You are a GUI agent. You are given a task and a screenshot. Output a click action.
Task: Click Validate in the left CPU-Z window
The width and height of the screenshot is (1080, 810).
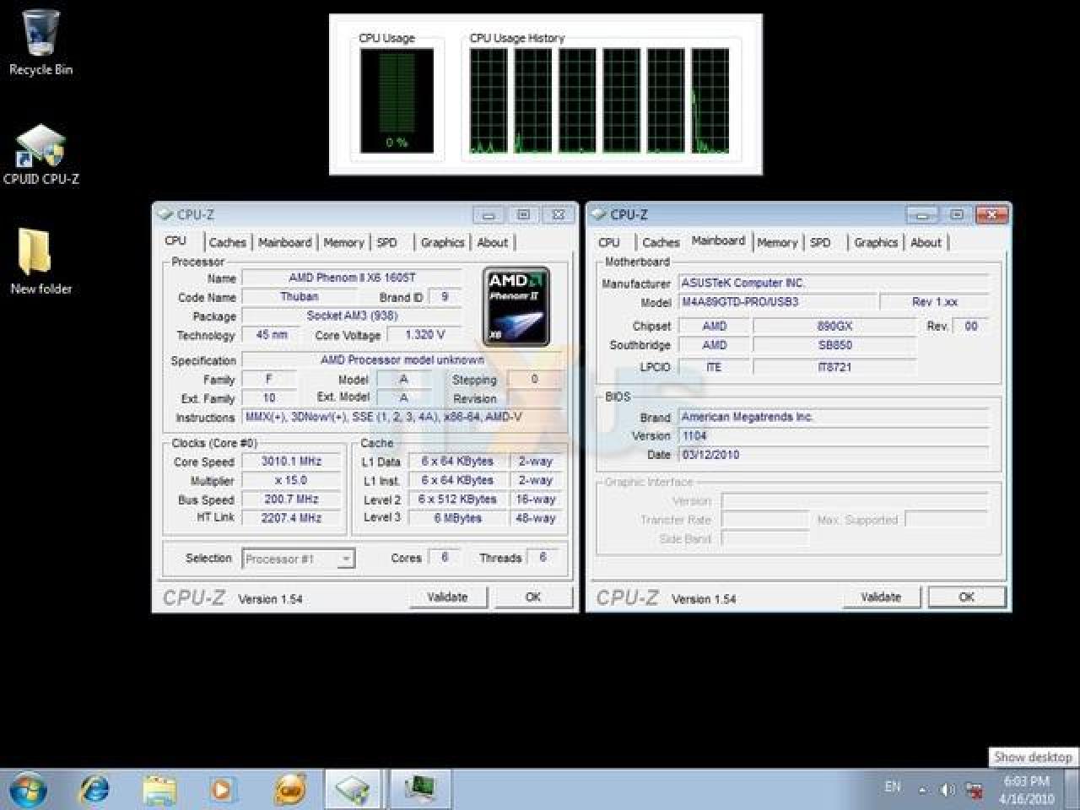click(x=447, y=597)
